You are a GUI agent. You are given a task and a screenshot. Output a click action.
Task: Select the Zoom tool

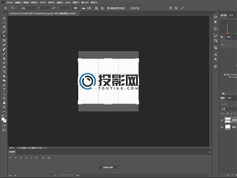(4, 107)
